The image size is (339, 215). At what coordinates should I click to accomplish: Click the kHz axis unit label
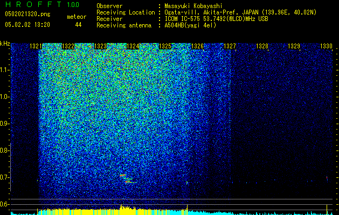pyautogui.click(x=5, y=44)
